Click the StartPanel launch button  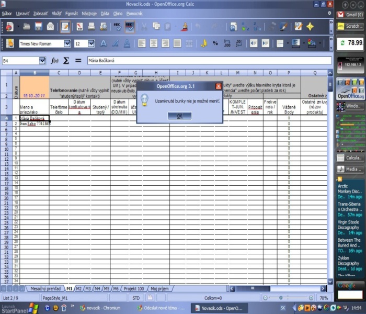tap(20, 308)
